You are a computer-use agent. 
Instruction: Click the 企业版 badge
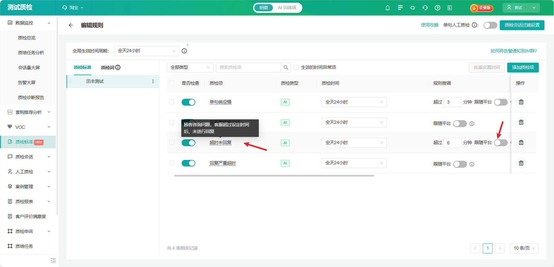tap(482, 8)
